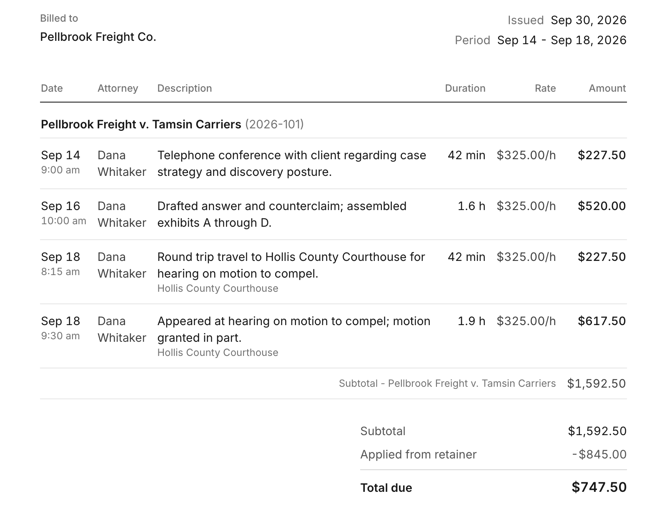Click the '8:15 am' time entry
Viewport: 667px width, 521px height.
[x=60, y=272]
